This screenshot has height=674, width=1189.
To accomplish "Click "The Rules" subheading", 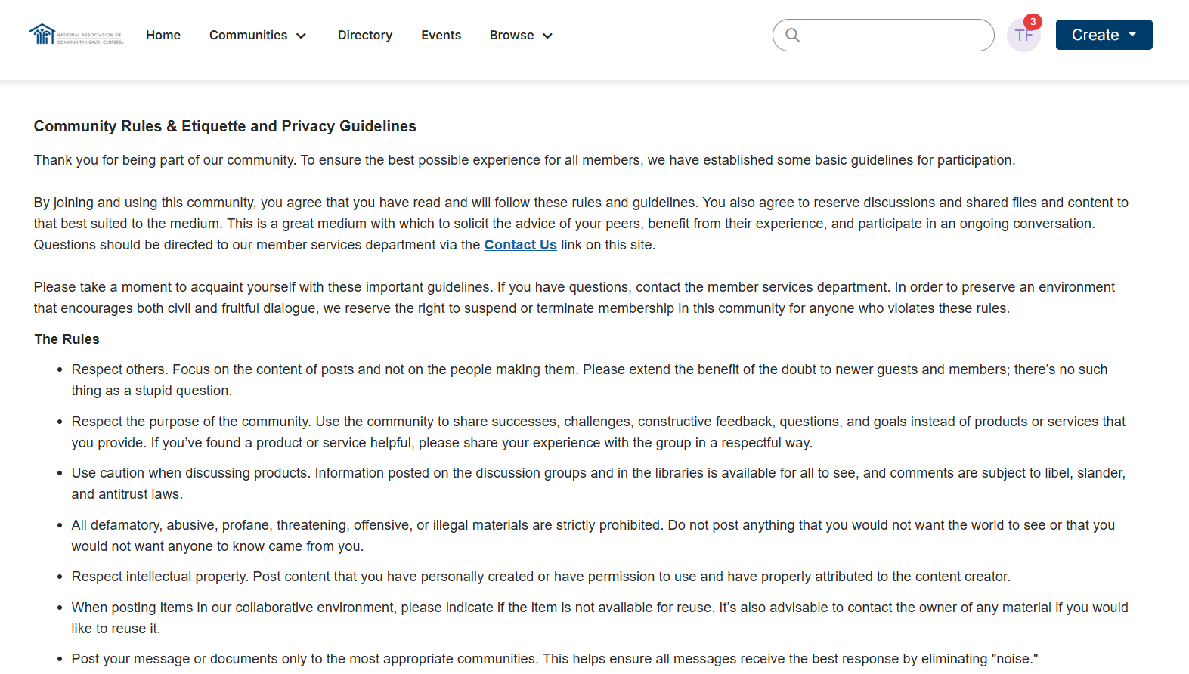I will tap(67, 339).
